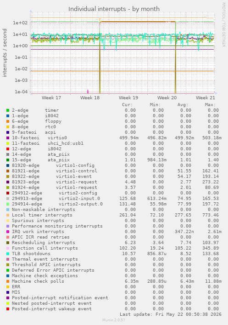Click the Cur column header
228x325 pixels.
tap(128, 105)
